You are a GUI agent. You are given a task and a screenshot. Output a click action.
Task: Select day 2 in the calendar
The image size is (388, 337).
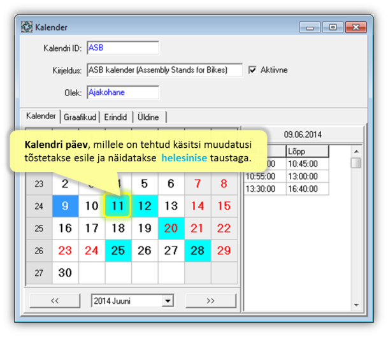coord(66,184)
